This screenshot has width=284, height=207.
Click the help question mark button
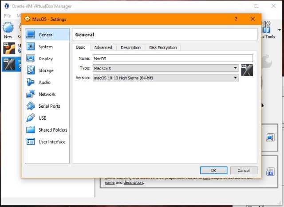236,19
